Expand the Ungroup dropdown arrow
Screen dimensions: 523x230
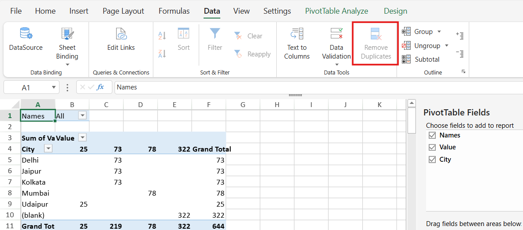(447, 46)
